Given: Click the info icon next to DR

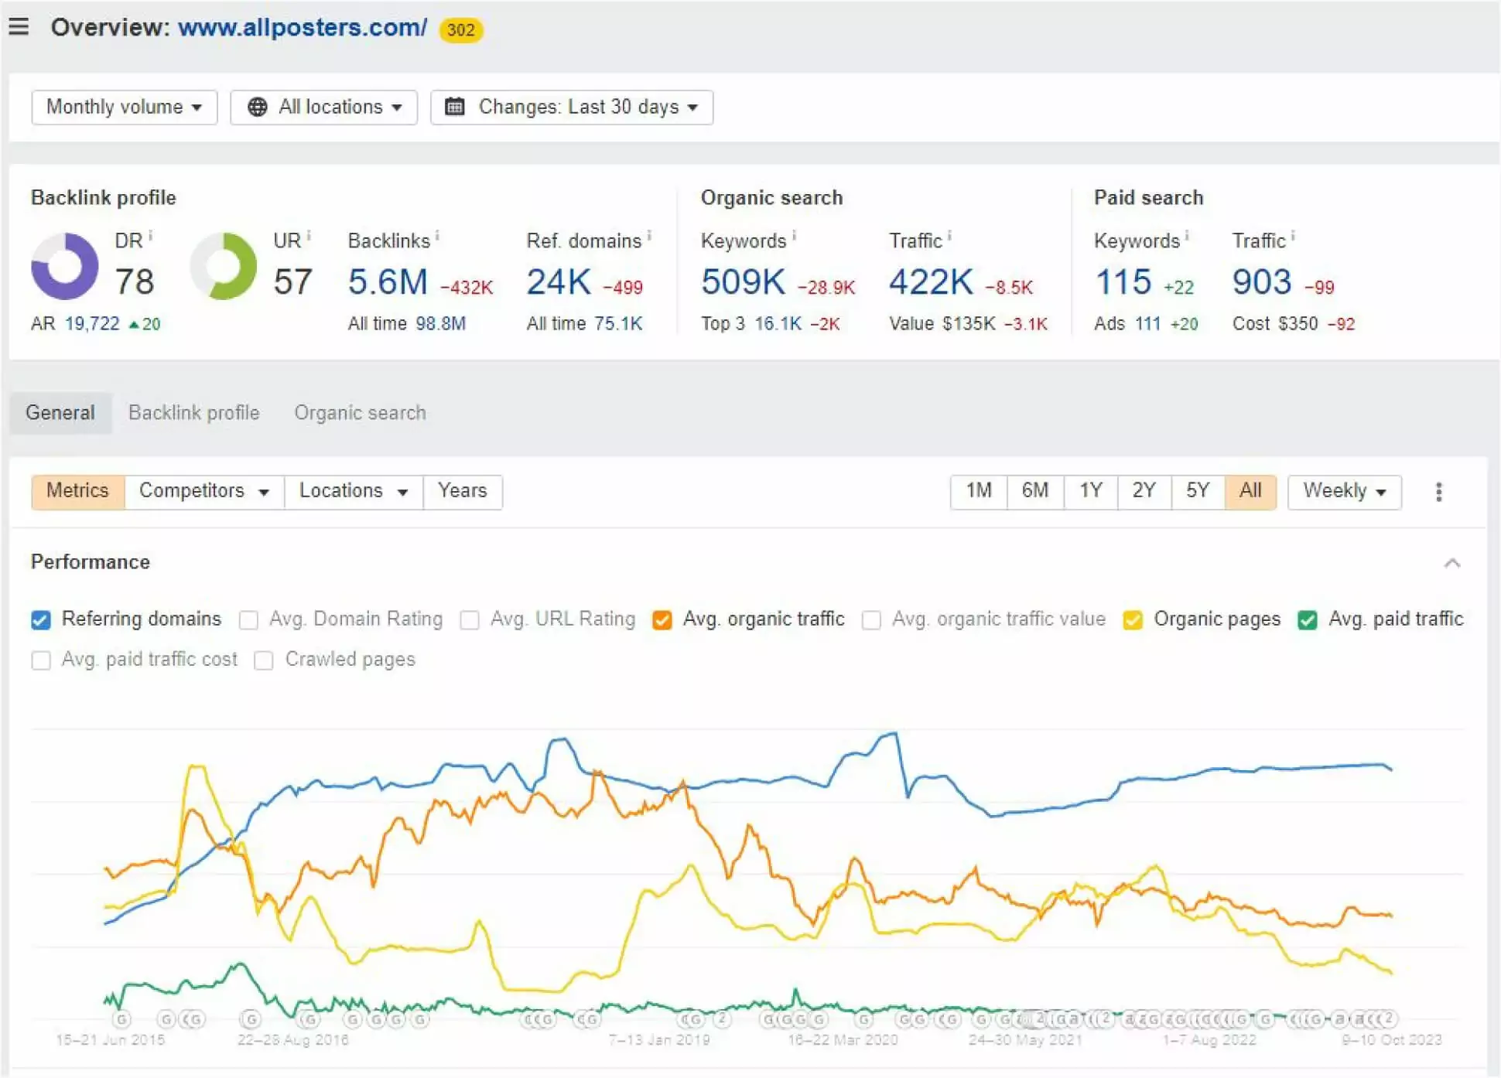Looking at the screenshot, I should (150, 236).
